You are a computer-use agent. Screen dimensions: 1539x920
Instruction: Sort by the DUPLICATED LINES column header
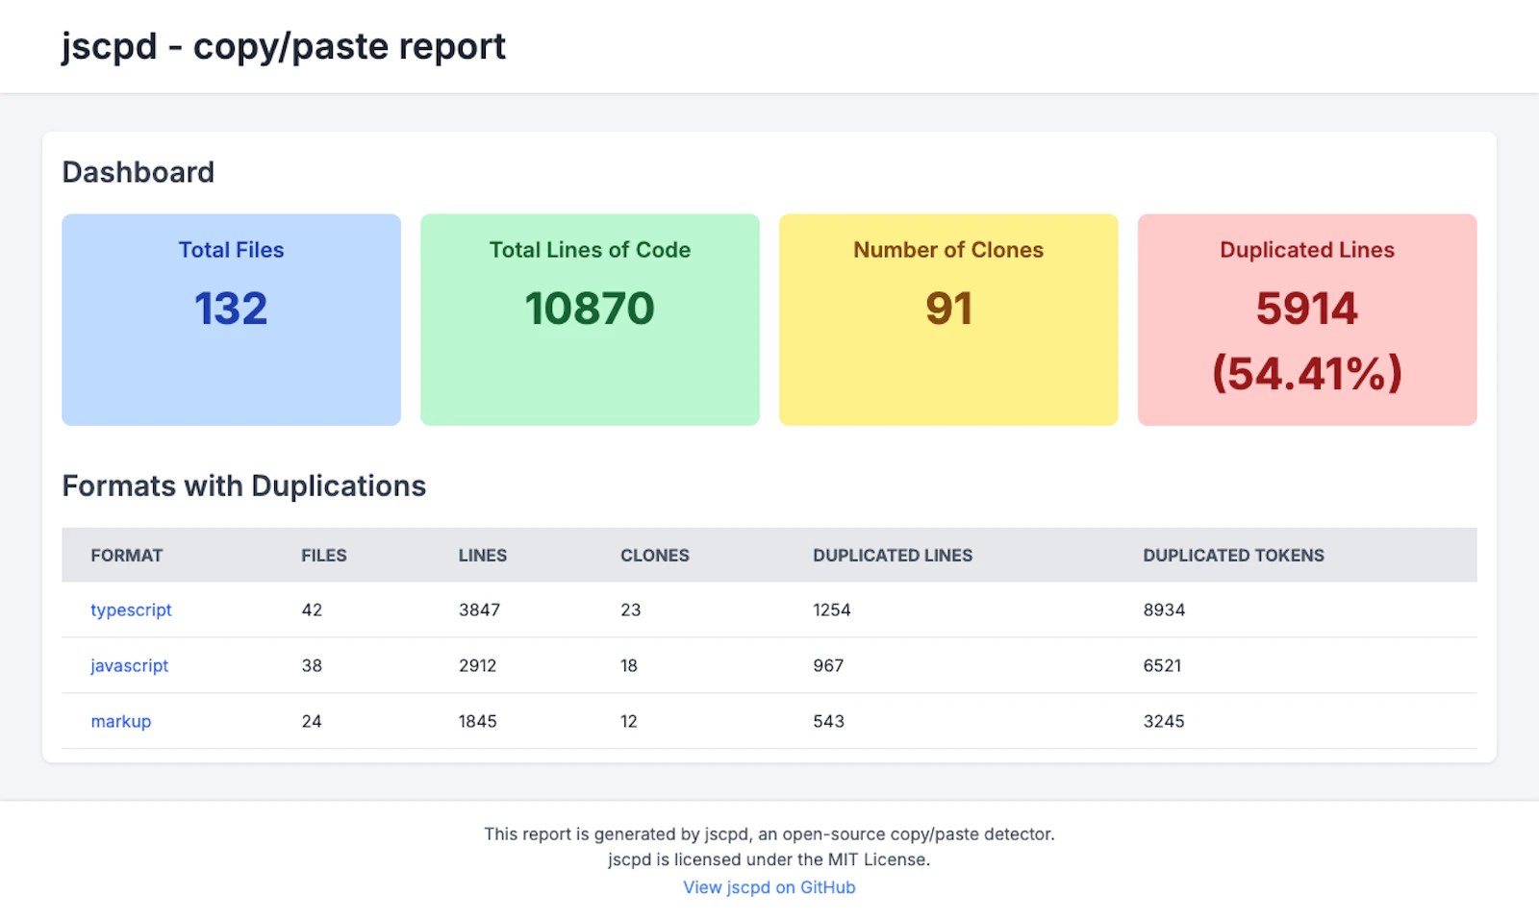[893, 555]
